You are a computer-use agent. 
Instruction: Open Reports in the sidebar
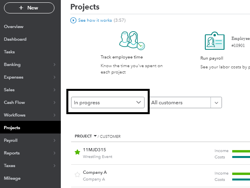pos(12,153)
